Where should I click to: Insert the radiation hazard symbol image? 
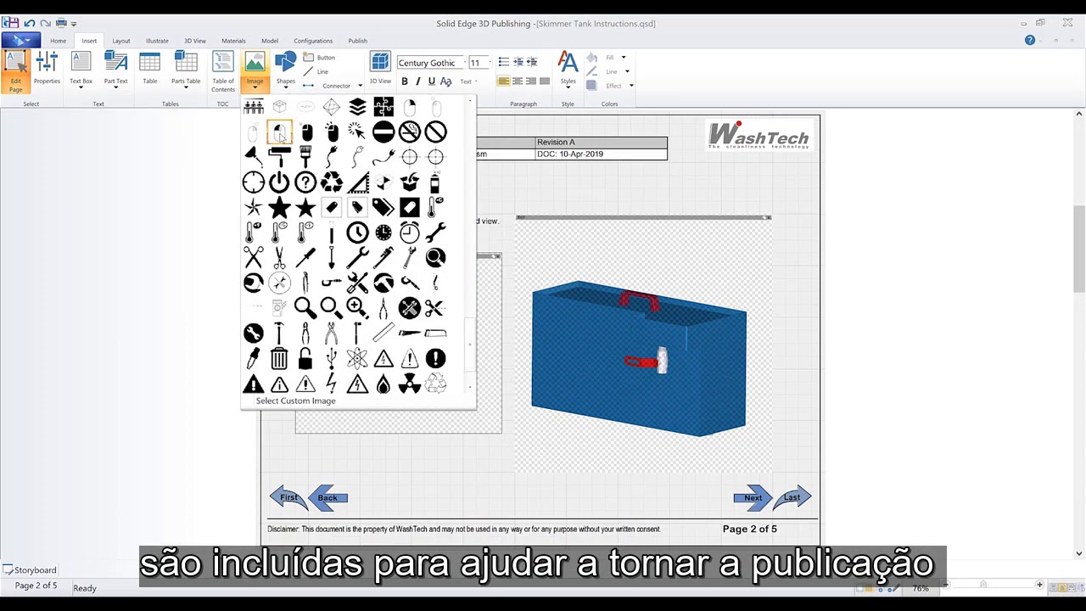[x=410, y=384]
